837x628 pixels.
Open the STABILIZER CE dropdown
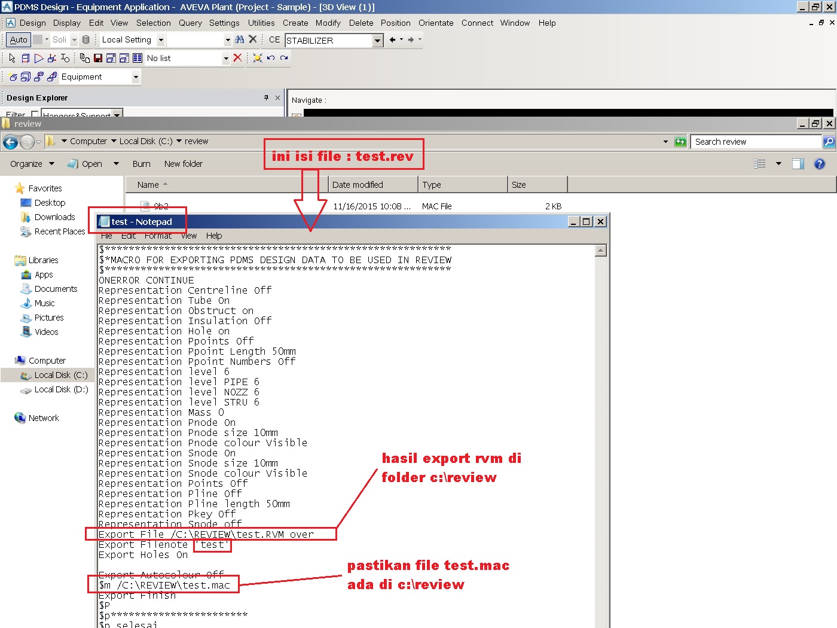[x=377, y=41]
